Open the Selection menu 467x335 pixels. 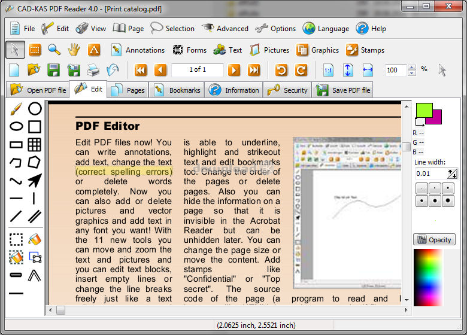tap(172, 29)
